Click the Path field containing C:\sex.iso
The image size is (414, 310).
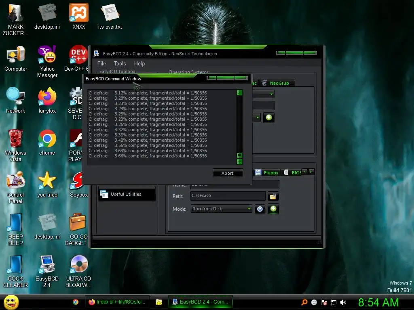228,196
